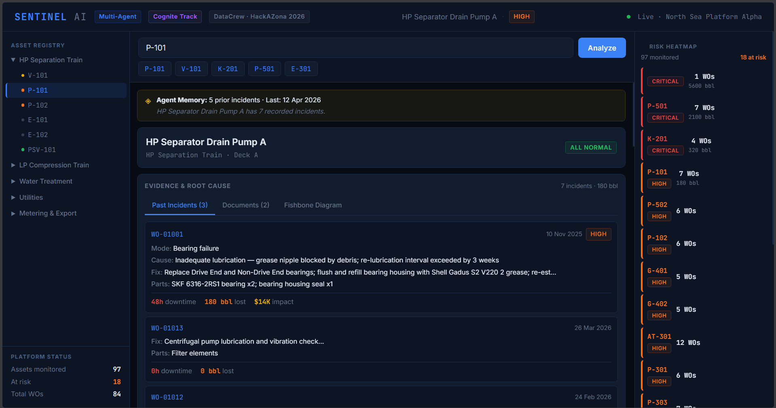Choose the P-101 quick chip under search
This screenshot has height=408, width=776.
click(x=154, y=69)
